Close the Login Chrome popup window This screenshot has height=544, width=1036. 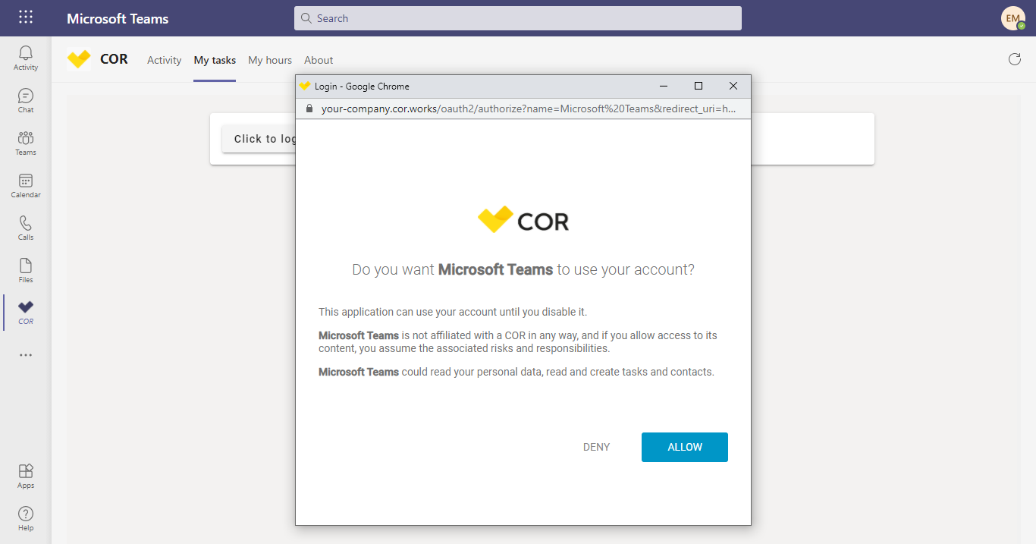click(733, 86)
